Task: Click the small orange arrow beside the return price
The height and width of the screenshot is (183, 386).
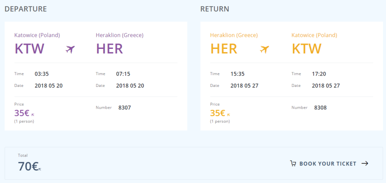Action: (x=229, y=114)
